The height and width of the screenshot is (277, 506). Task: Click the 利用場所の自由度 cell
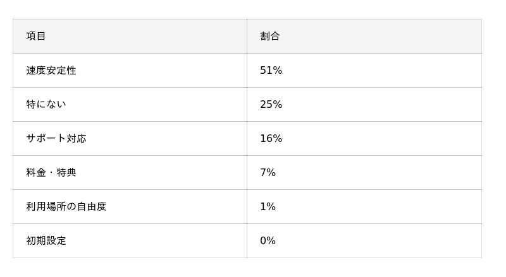pos(66,206)
